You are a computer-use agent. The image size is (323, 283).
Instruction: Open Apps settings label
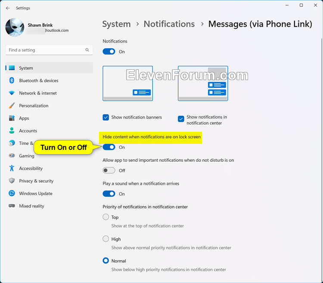(24, 118)
